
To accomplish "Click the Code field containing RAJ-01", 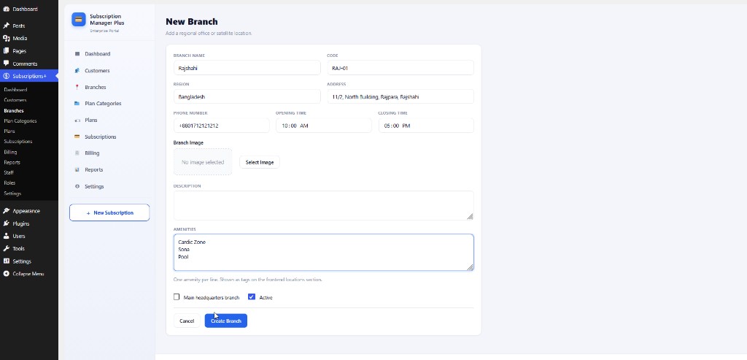I will tap(400, 68).
